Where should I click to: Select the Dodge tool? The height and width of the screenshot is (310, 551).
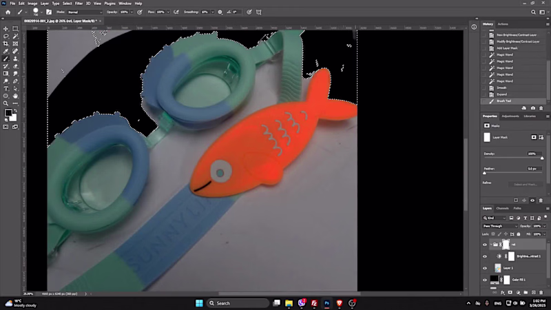[6, 81]
